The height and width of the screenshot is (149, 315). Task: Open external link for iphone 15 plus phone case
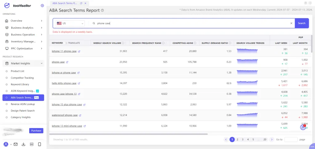pos(84,105)
